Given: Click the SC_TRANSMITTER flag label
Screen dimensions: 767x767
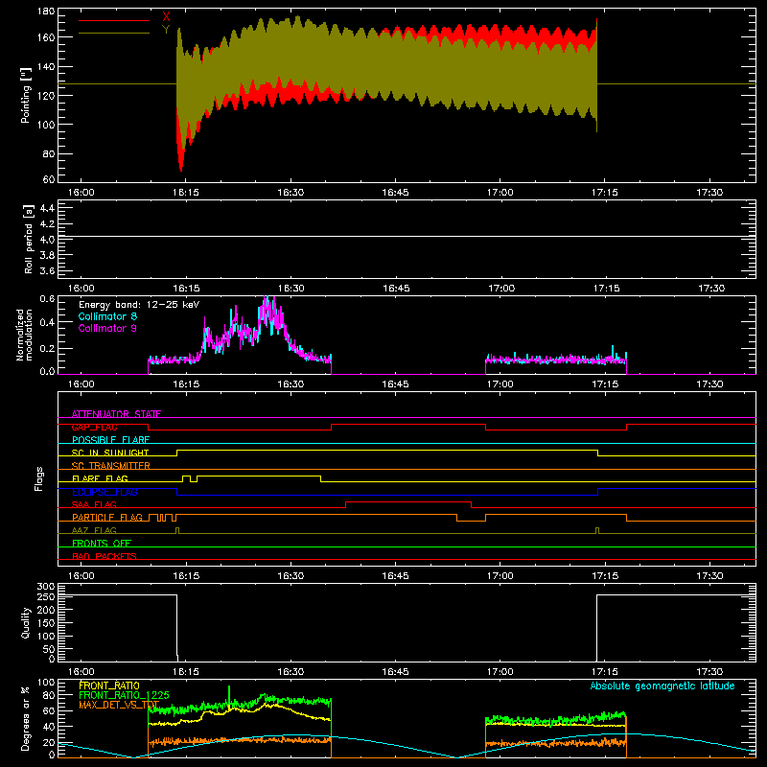Looking at the screenshot, I should click(111, 466).
